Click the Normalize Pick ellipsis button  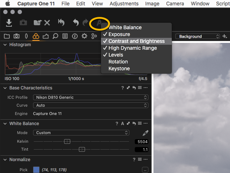(145, 170)
